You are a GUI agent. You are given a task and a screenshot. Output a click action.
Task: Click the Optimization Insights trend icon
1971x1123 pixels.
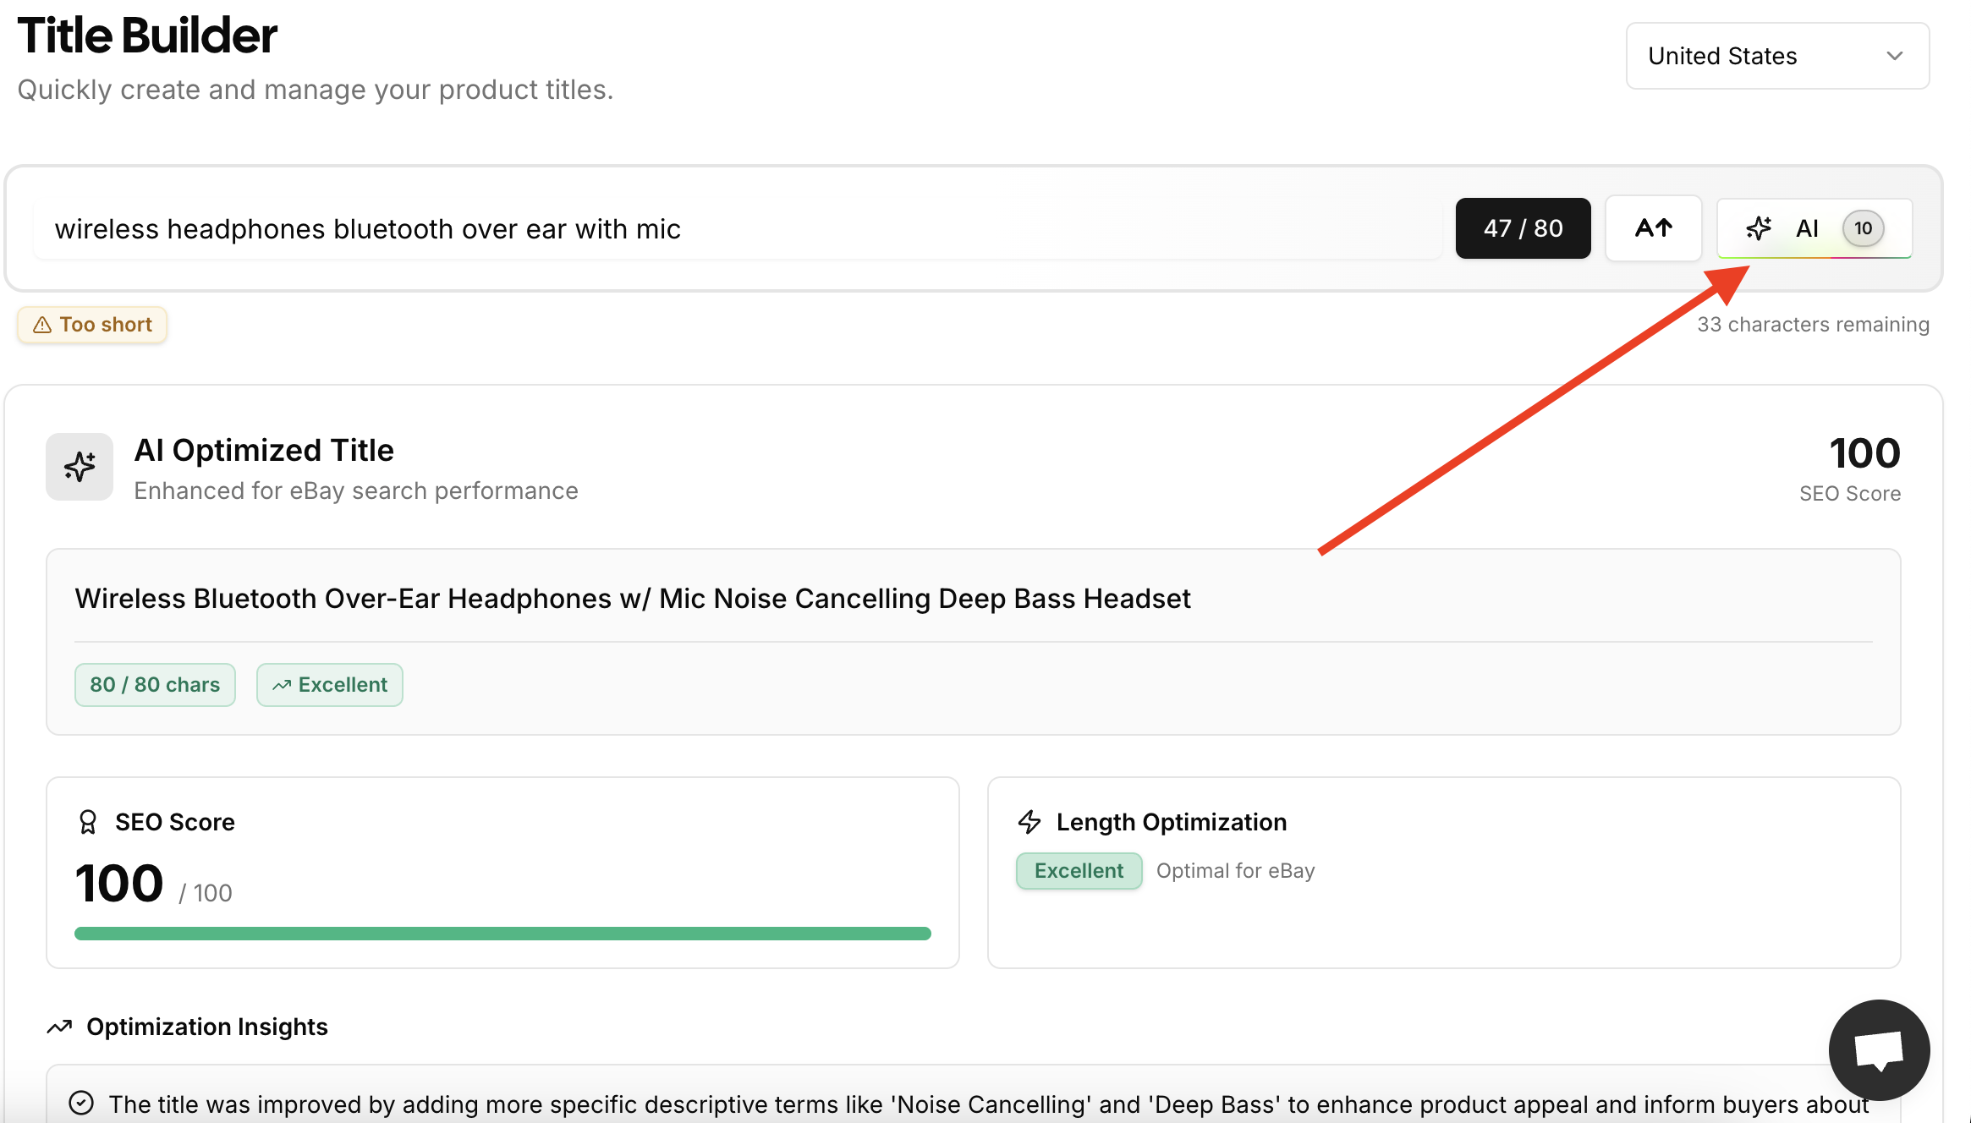pyautogui.click(x=59, y=1027)
